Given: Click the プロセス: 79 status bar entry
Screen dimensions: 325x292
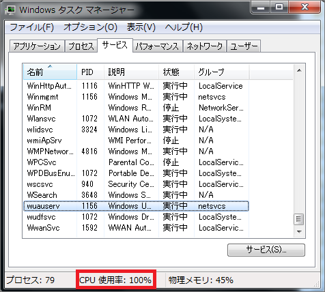Looking at the screenshot, I should [x=31, y=280].
